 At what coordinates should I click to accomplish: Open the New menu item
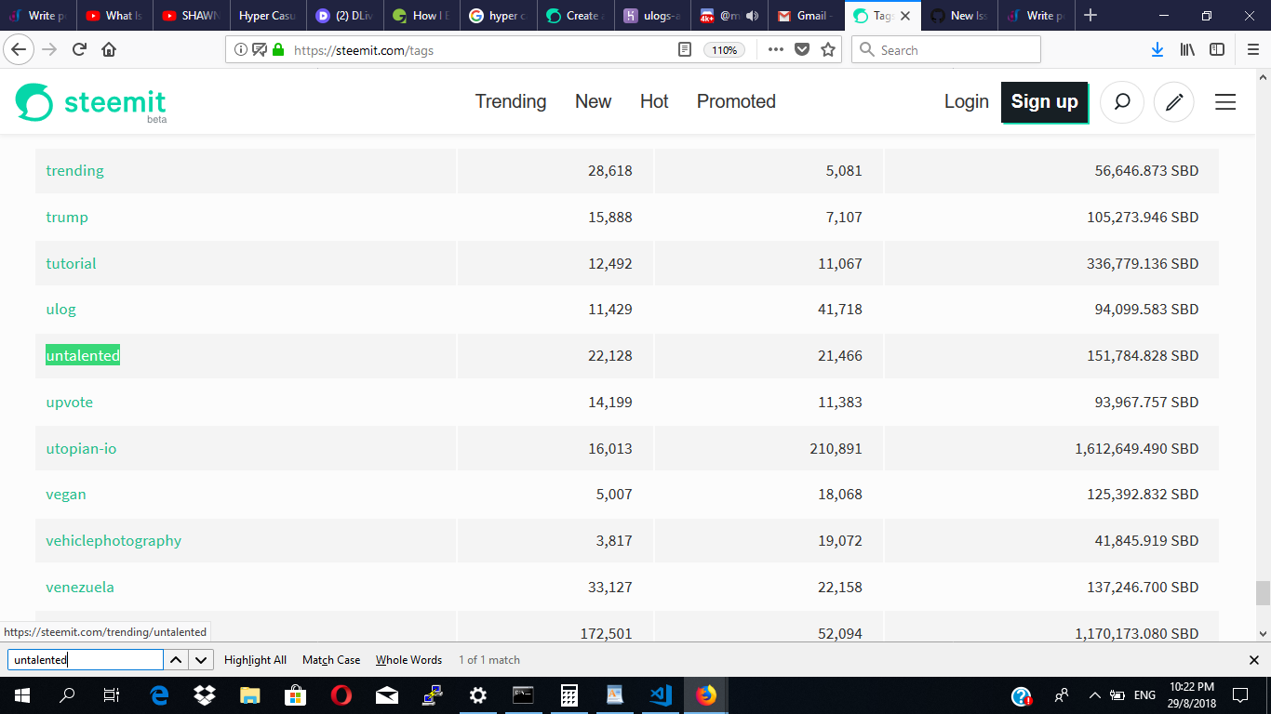(x=594, y=101)
